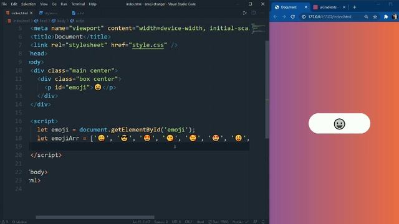
Task: Click the notifications bell in status bar
Action: [x=263, y=222]
